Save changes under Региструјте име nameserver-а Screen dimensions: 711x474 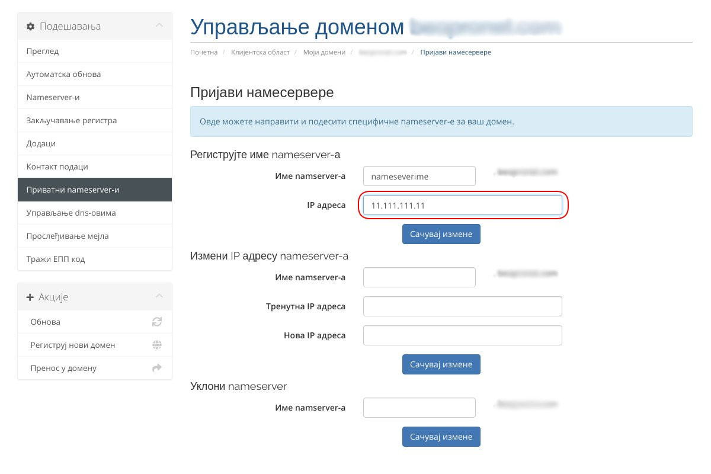click(x=441, y=234)
